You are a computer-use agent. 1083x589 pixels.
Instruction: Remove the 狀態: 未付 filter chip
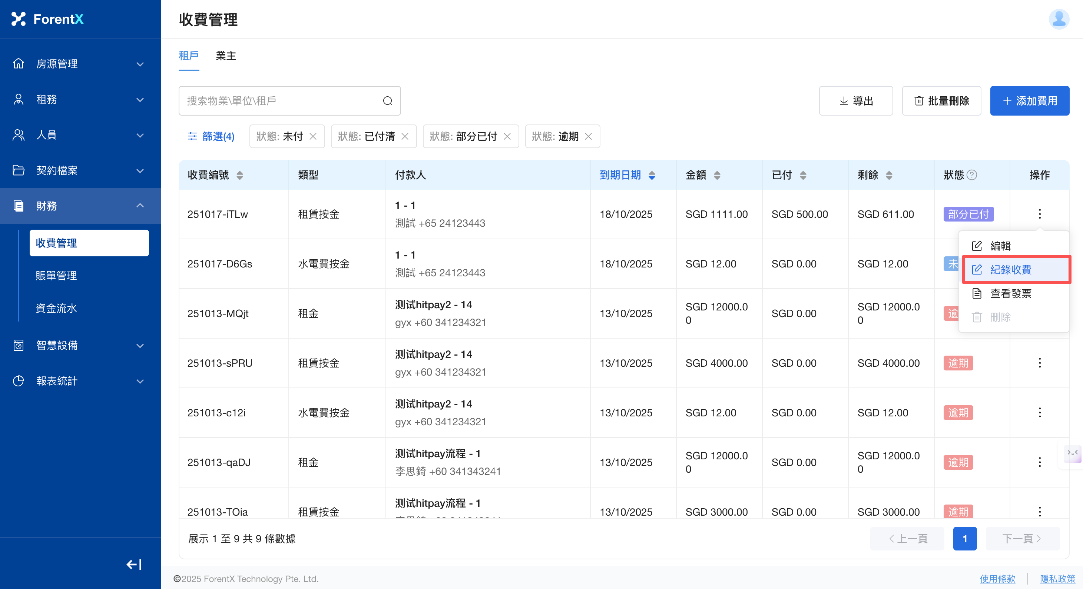[313, 137]
